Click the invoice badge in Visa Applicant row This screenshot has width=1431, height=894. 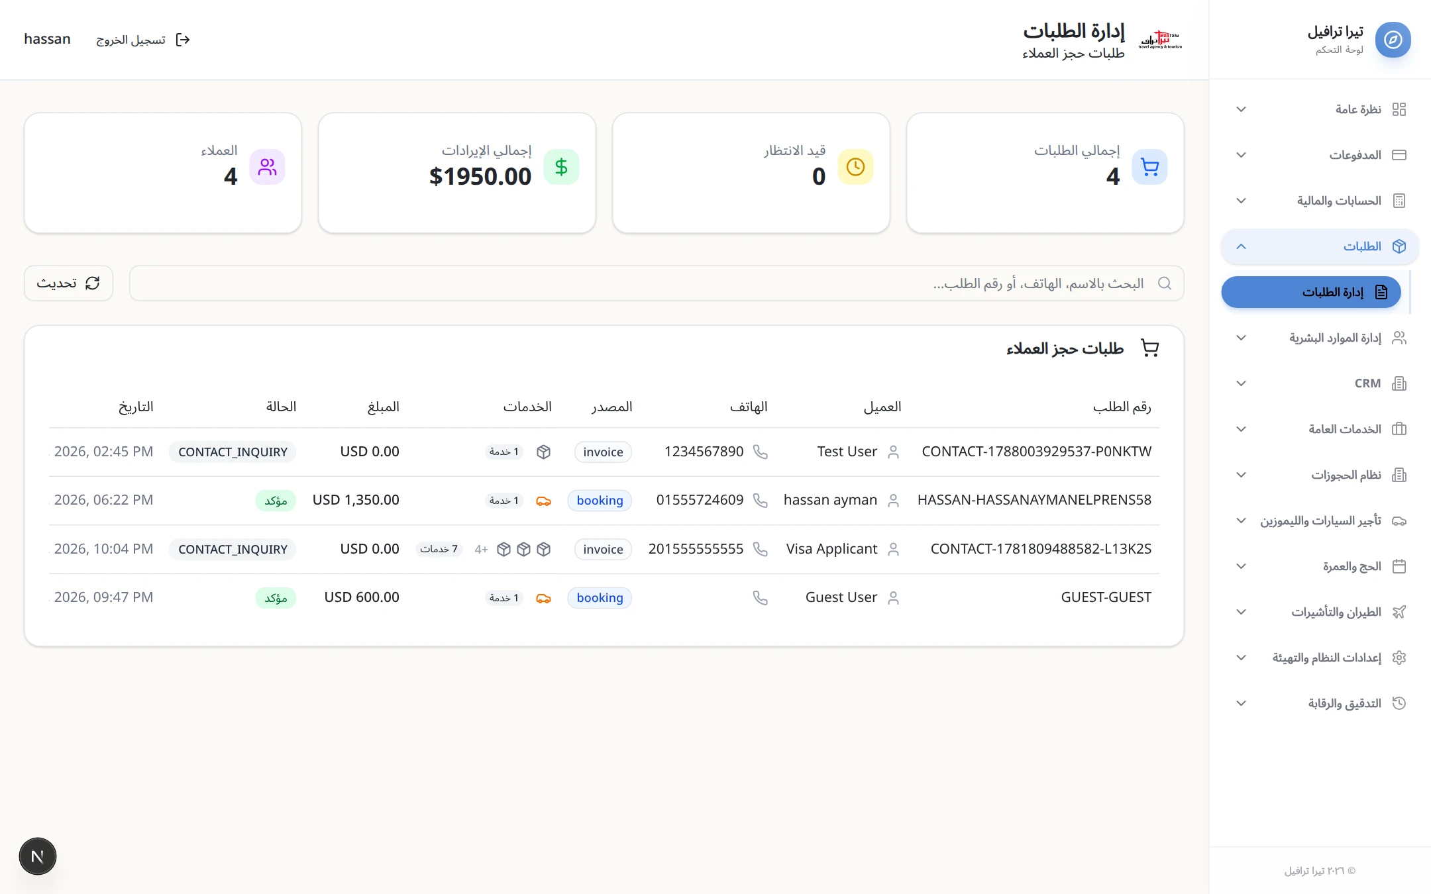point(603,549)
